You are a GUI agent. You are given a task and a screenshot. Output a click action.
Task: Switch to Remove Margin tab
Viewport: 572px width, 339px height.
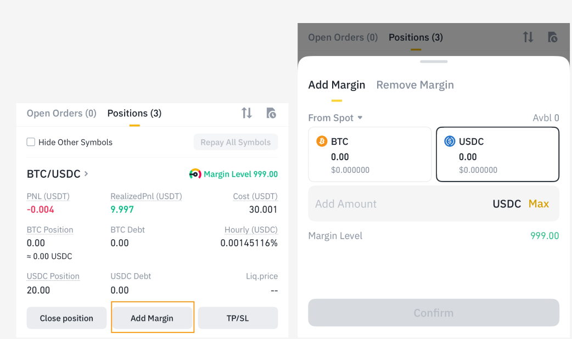(415, 85)
